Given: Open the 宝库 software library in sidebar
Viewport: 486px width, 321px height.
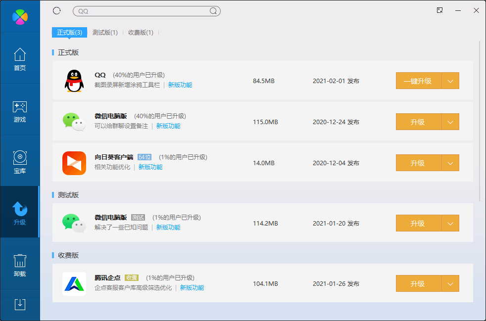Looking at the screenshot, I should 20,163.
